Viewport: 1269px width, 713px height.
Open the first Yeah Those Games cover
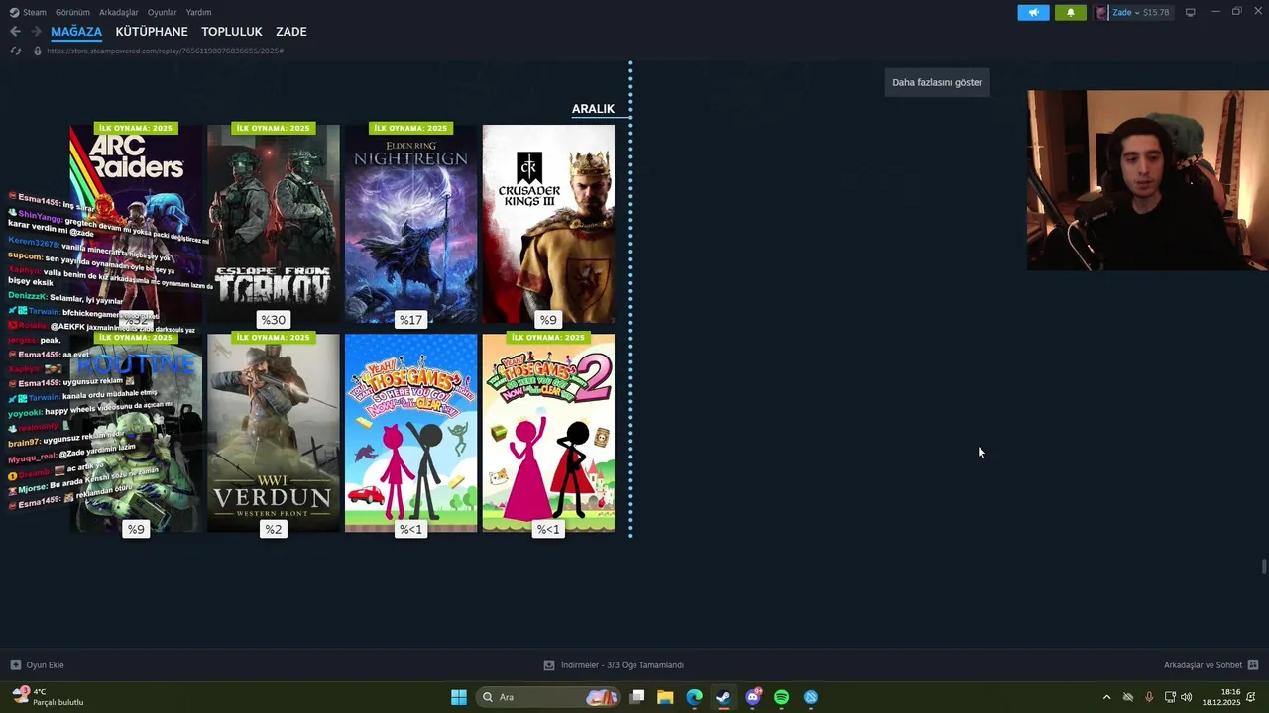pos(410,433)
